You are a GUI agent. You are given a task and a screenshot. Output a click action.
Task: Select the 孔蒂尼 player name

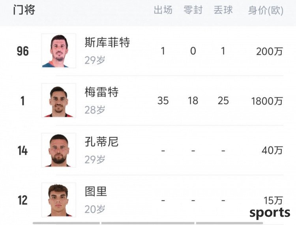(x=101, y=142)
